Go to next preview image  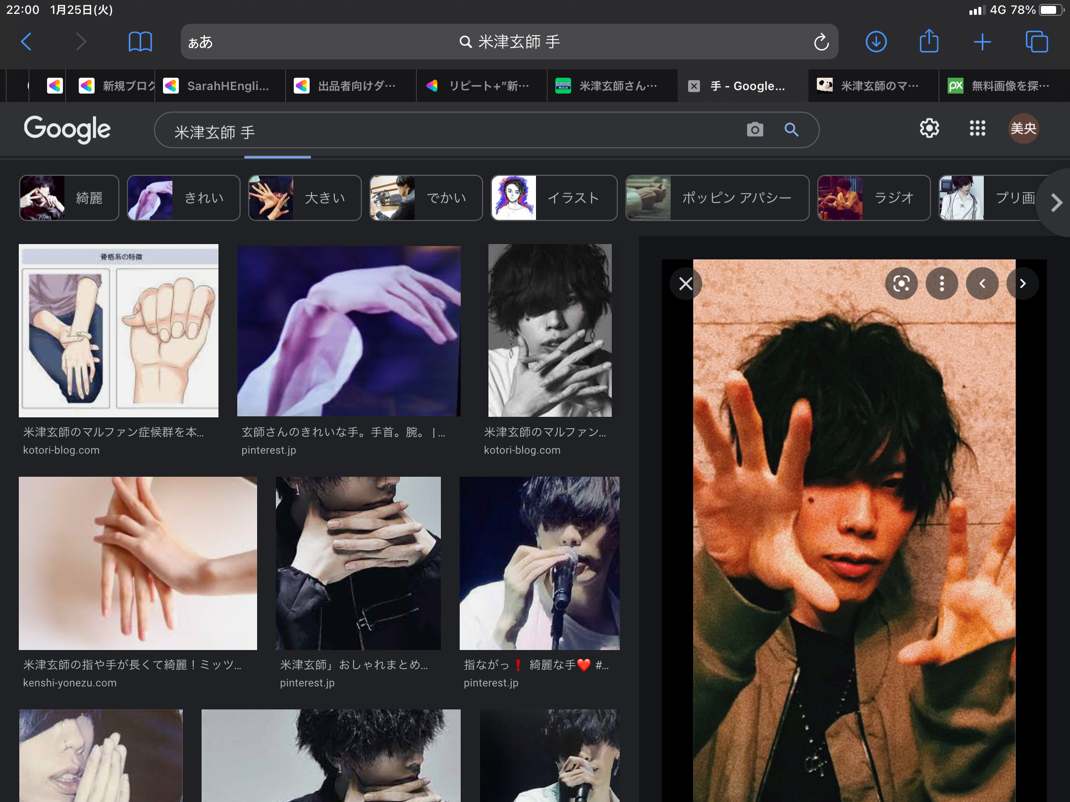tap(1022, 284)
